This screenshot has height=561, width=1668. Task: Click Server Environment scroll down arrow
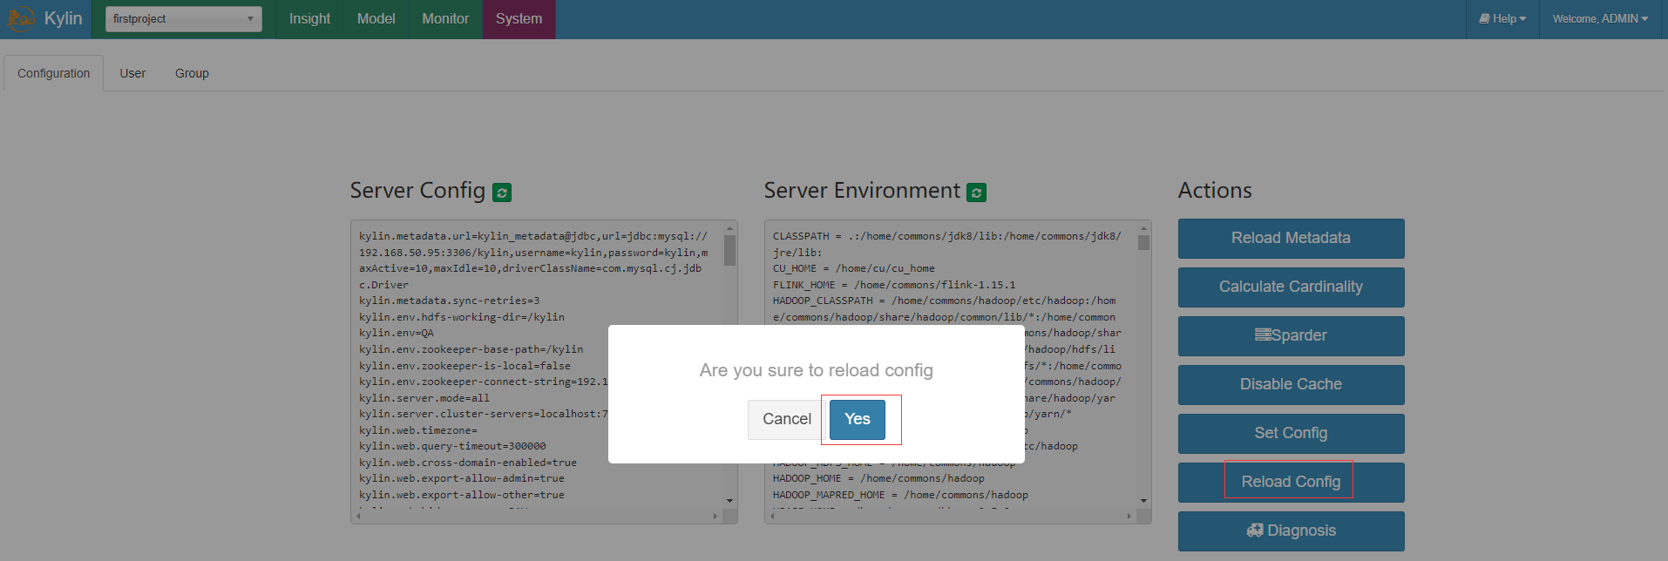pyautogui.click(x=1143, y=501)
